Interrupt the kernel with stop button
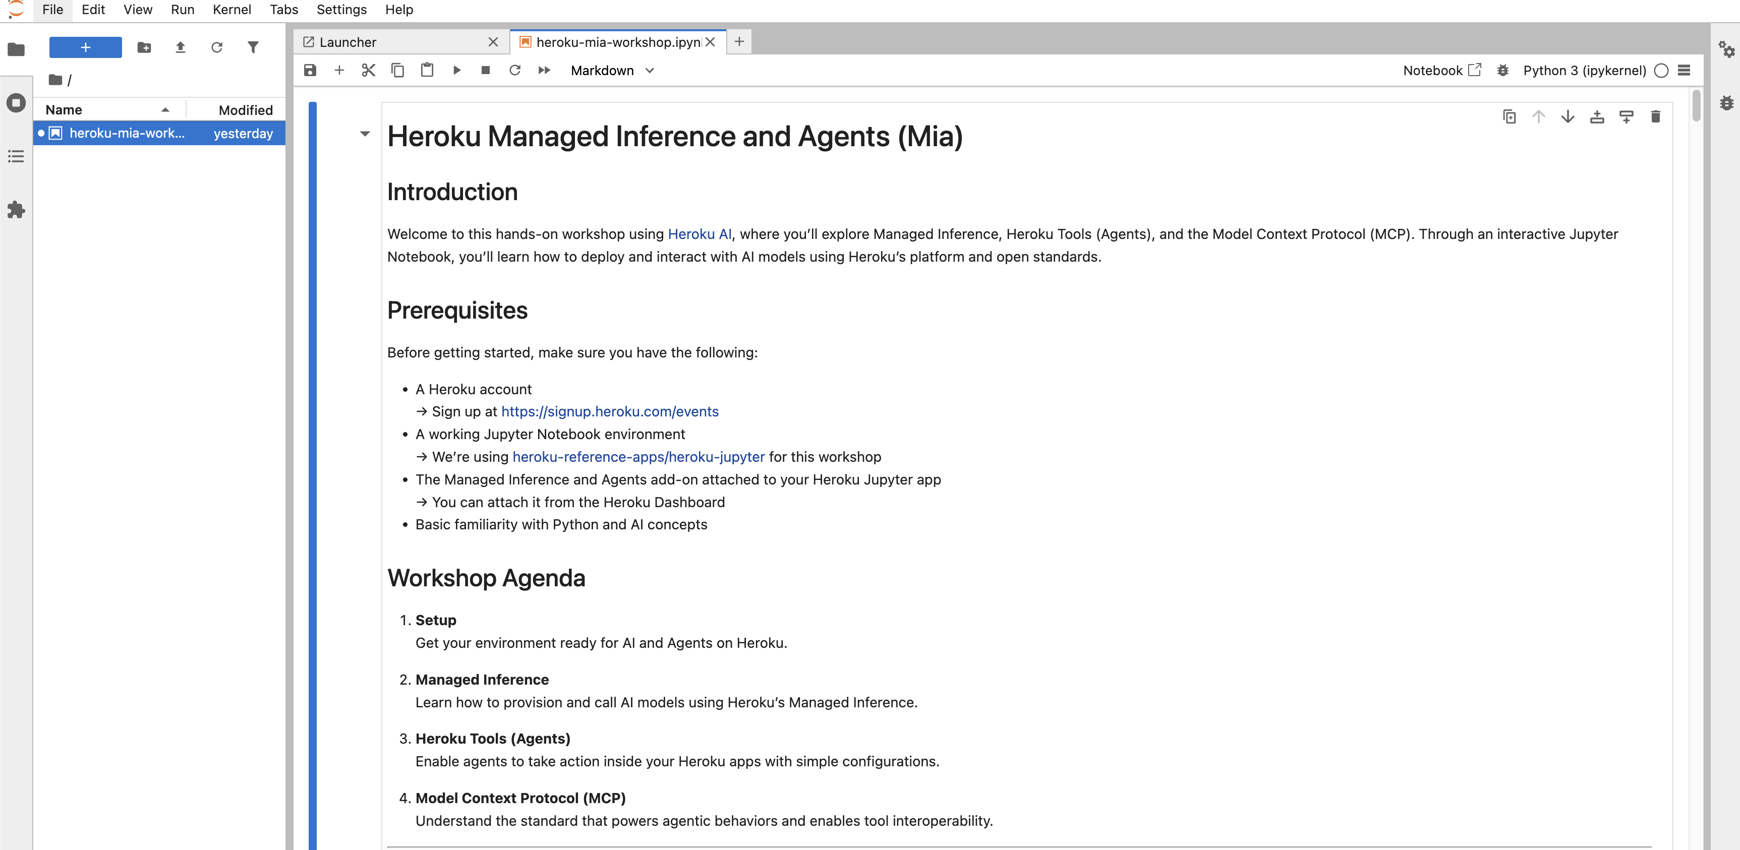The image size is (1740, 850). click(x=486, y=70)
